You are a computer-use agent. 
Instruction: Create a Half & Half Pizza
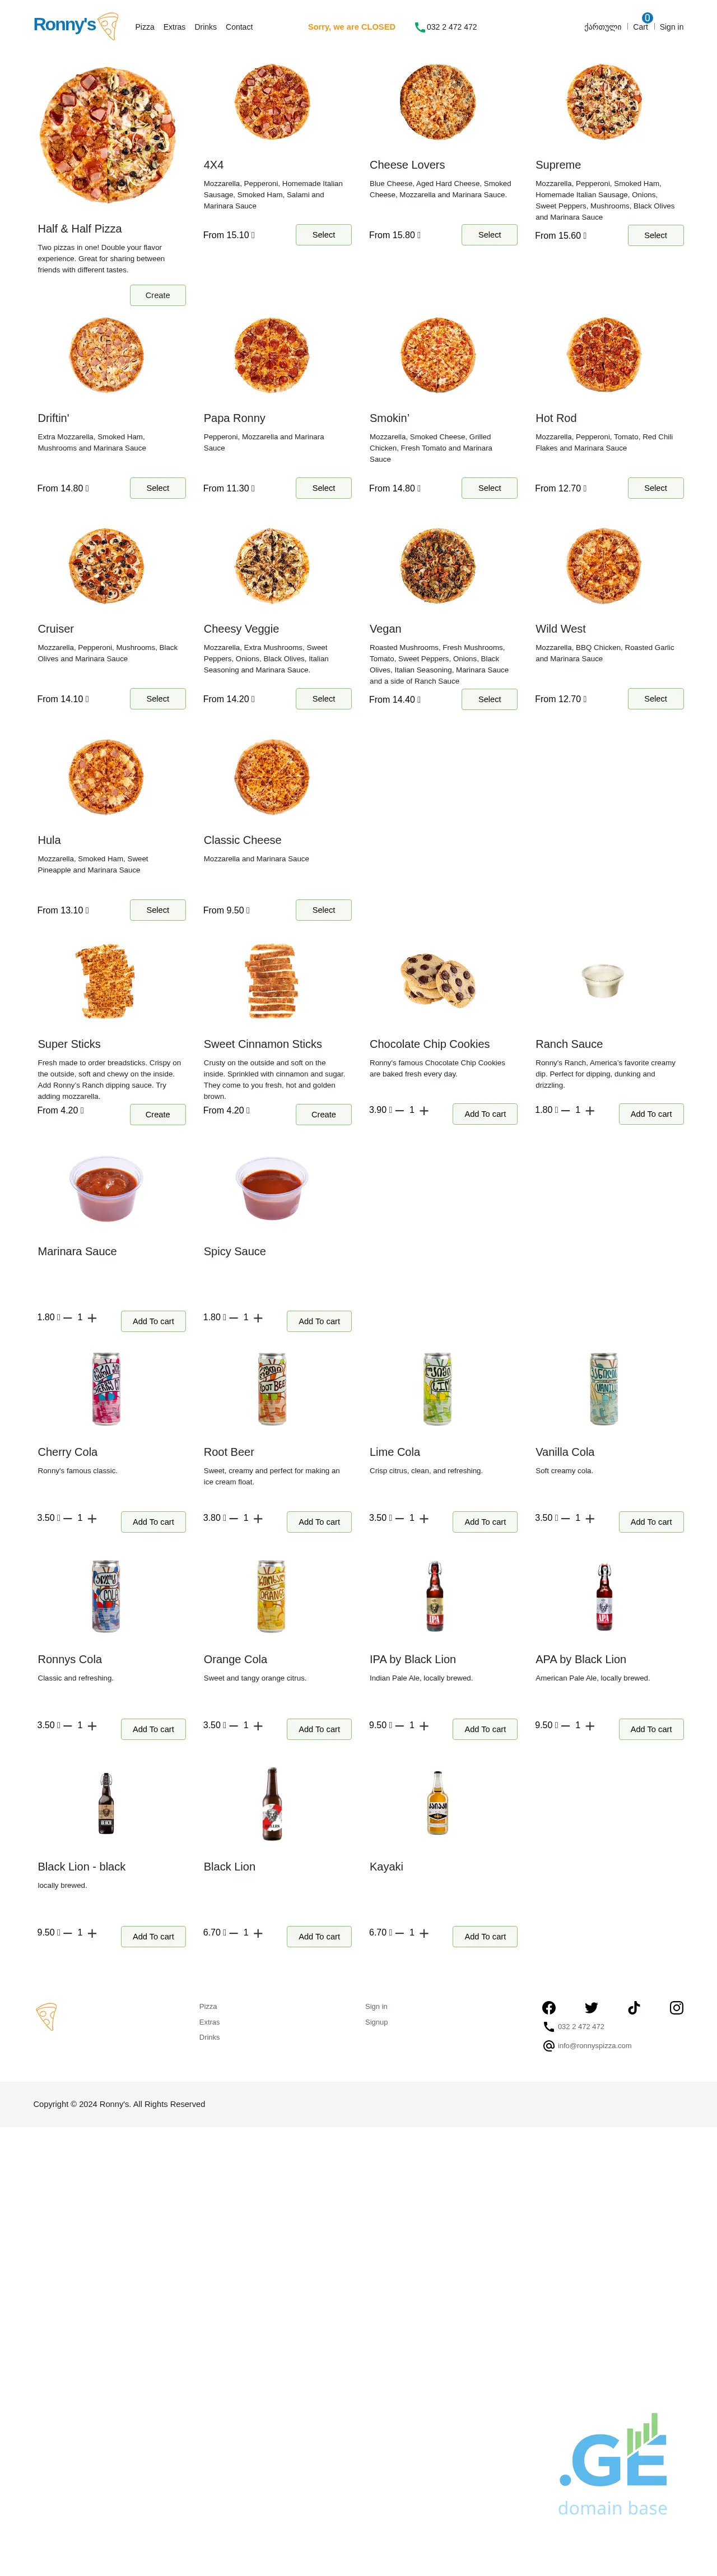(158, 295)
